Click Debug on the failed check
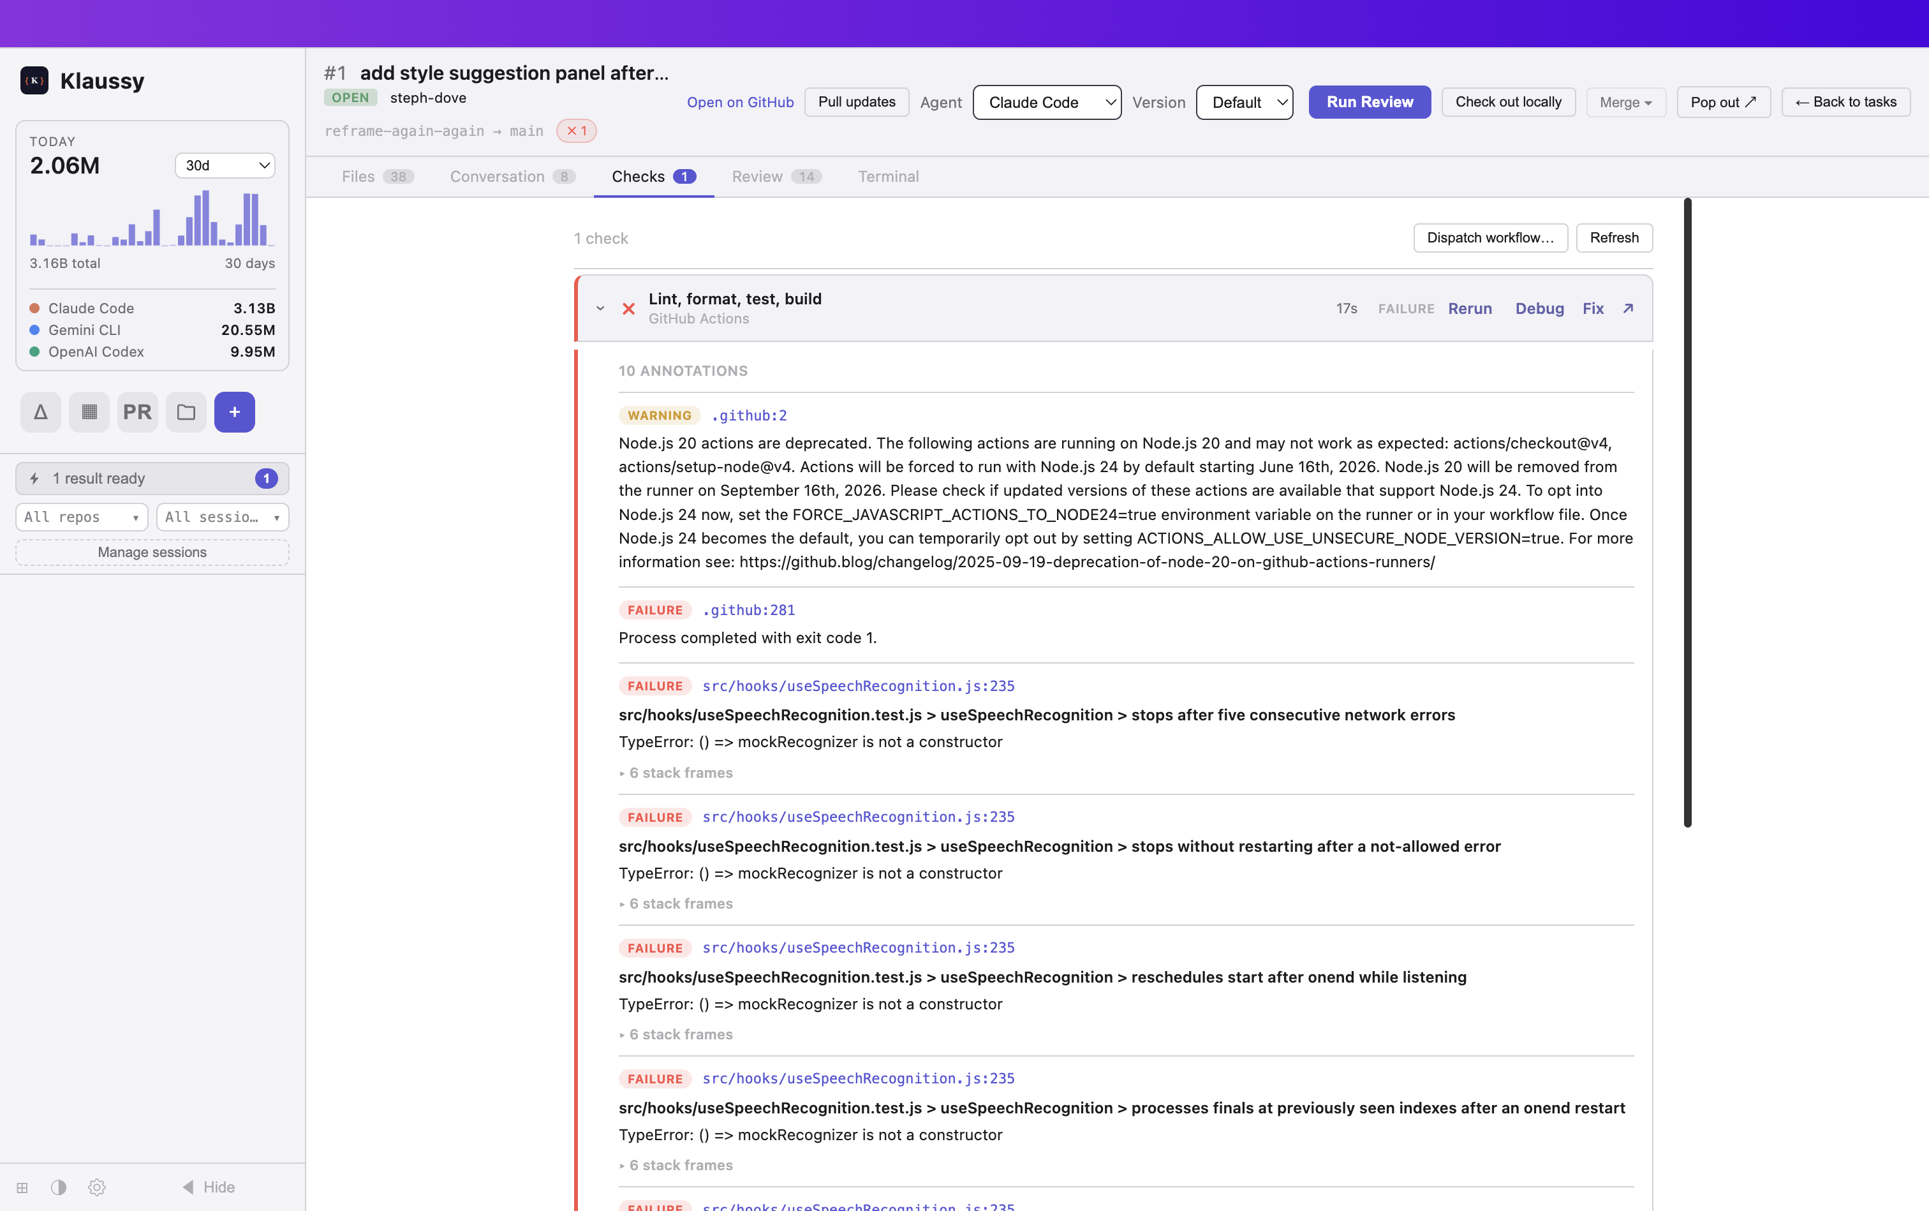Viewport: 1929px width, 1211px height. pyautogui.click(x=1539, y=308)
